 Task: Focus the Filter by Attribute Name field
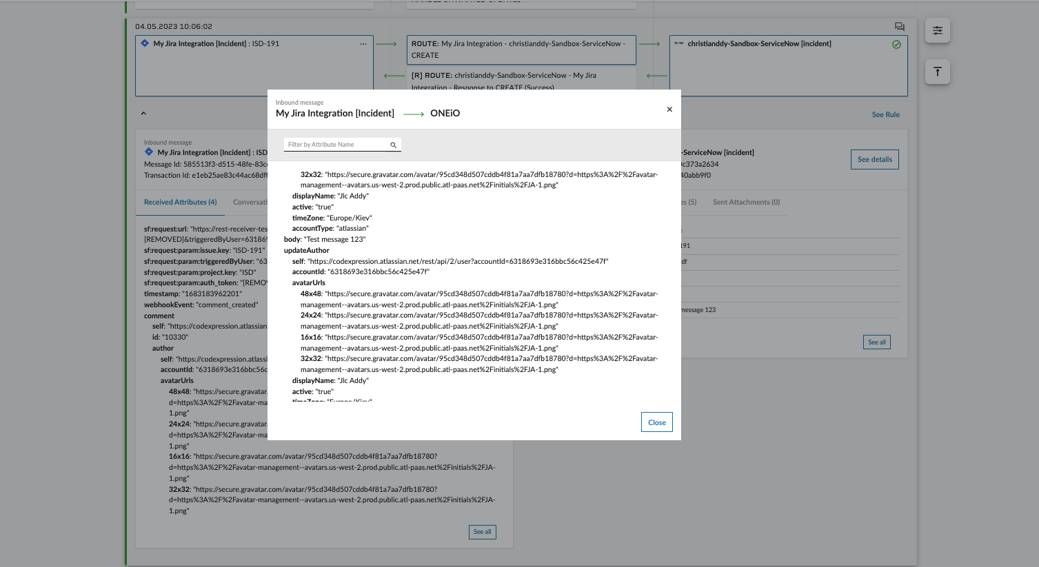pos(336,145)
